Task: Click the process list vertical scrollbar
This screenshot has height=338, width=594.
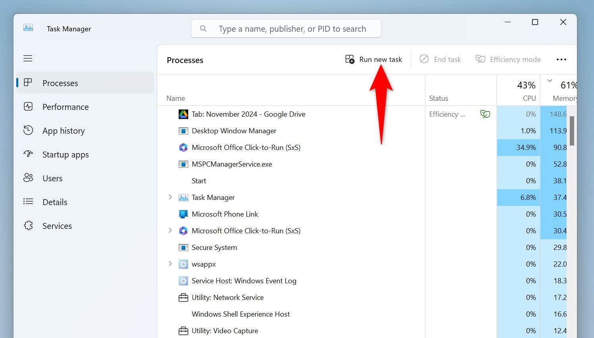Action: click(x=572, y=131)
